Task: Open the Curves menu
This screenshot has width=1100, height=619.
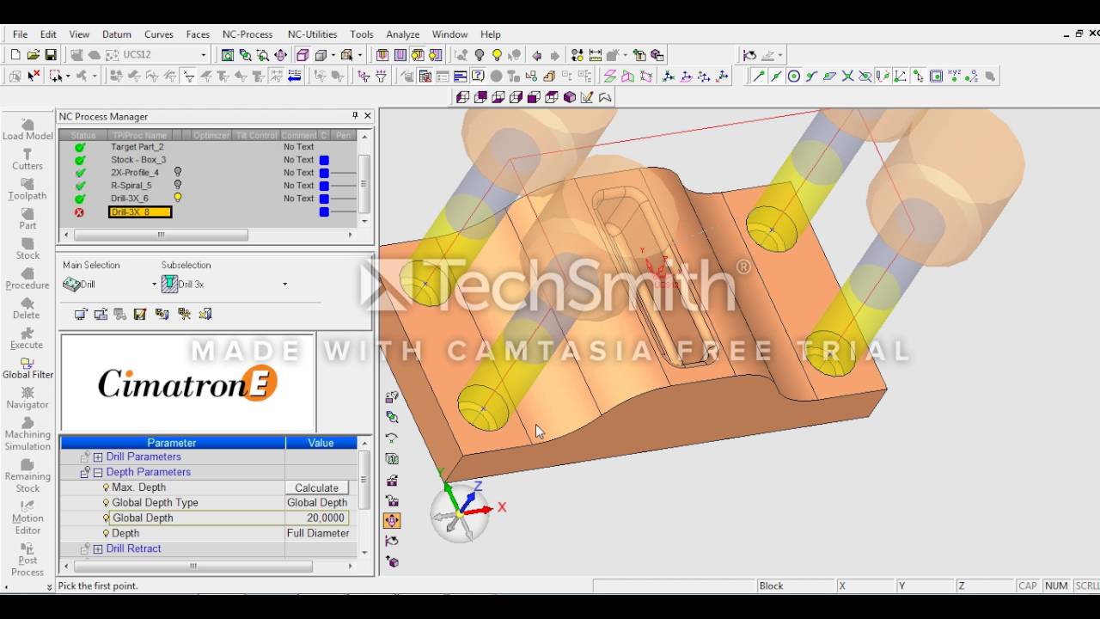Action: pyautogui.click(x=159, y=34)
